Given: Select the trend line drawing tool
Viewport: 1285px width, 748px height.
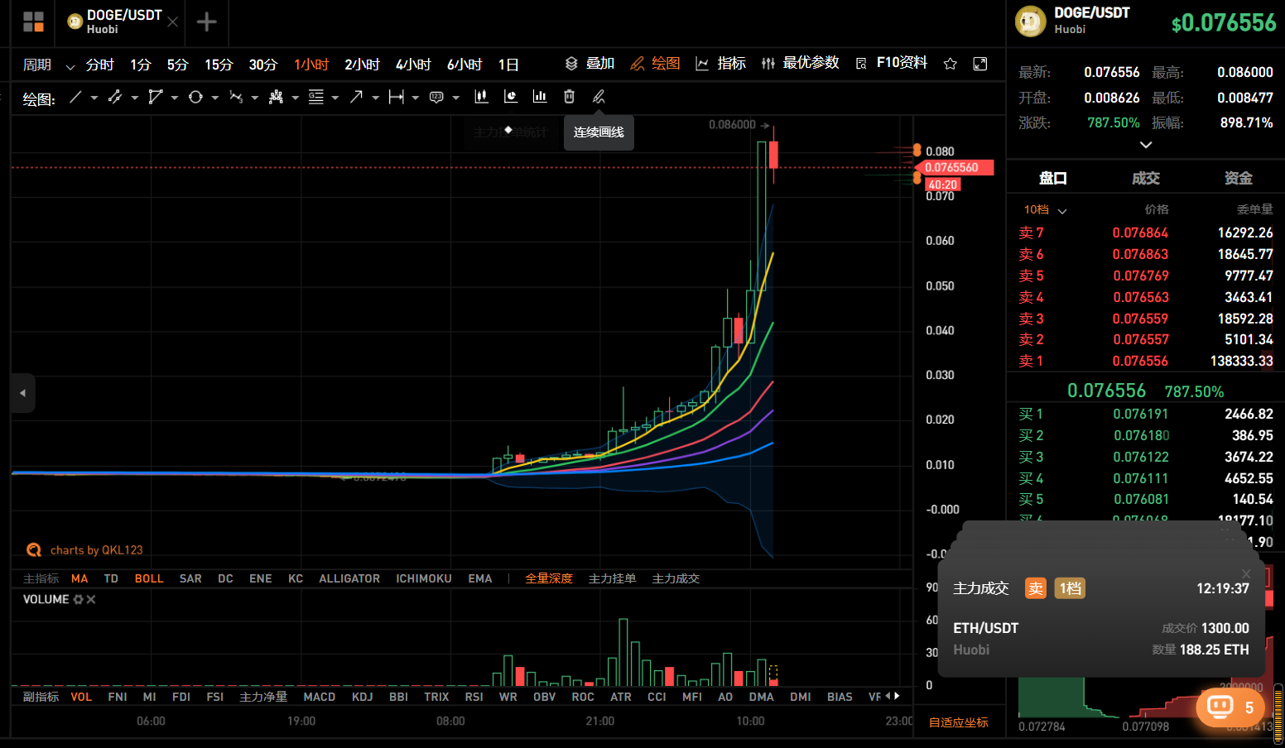Looking at the screenshot, I should [75, 98].
